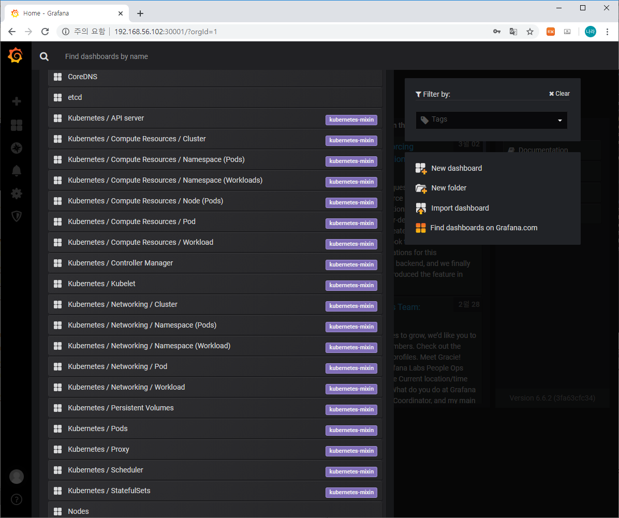Open Kubernetes / Compute Resources / Pod dashboard
The width and height of the screenshot is (619, 518).
[x=215, y=221]
